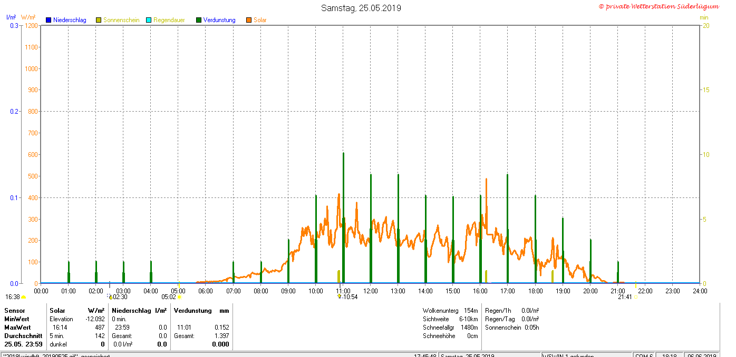
Task: Click the yellow Sonnenschein legend swatch
Action: 99,20
